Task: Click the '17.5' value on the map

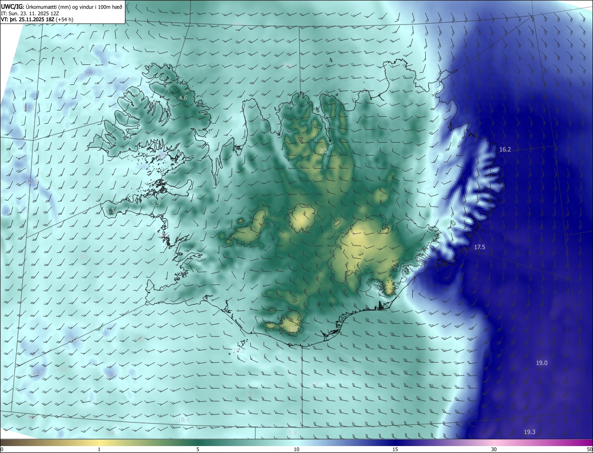Action: pos(479,247)
